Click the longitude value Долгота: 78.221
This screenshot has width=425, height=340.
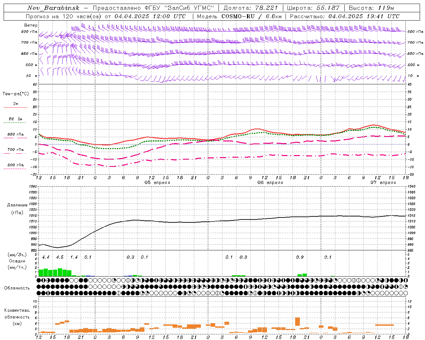251,8
